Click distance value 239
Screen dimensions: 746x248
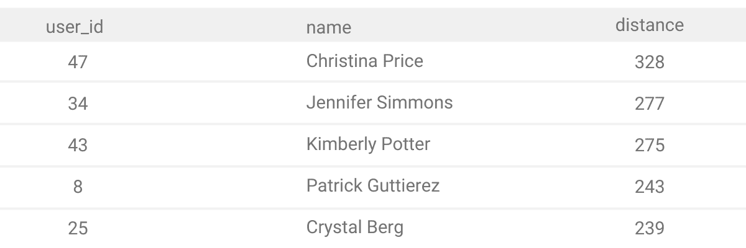tap(650, 228)
